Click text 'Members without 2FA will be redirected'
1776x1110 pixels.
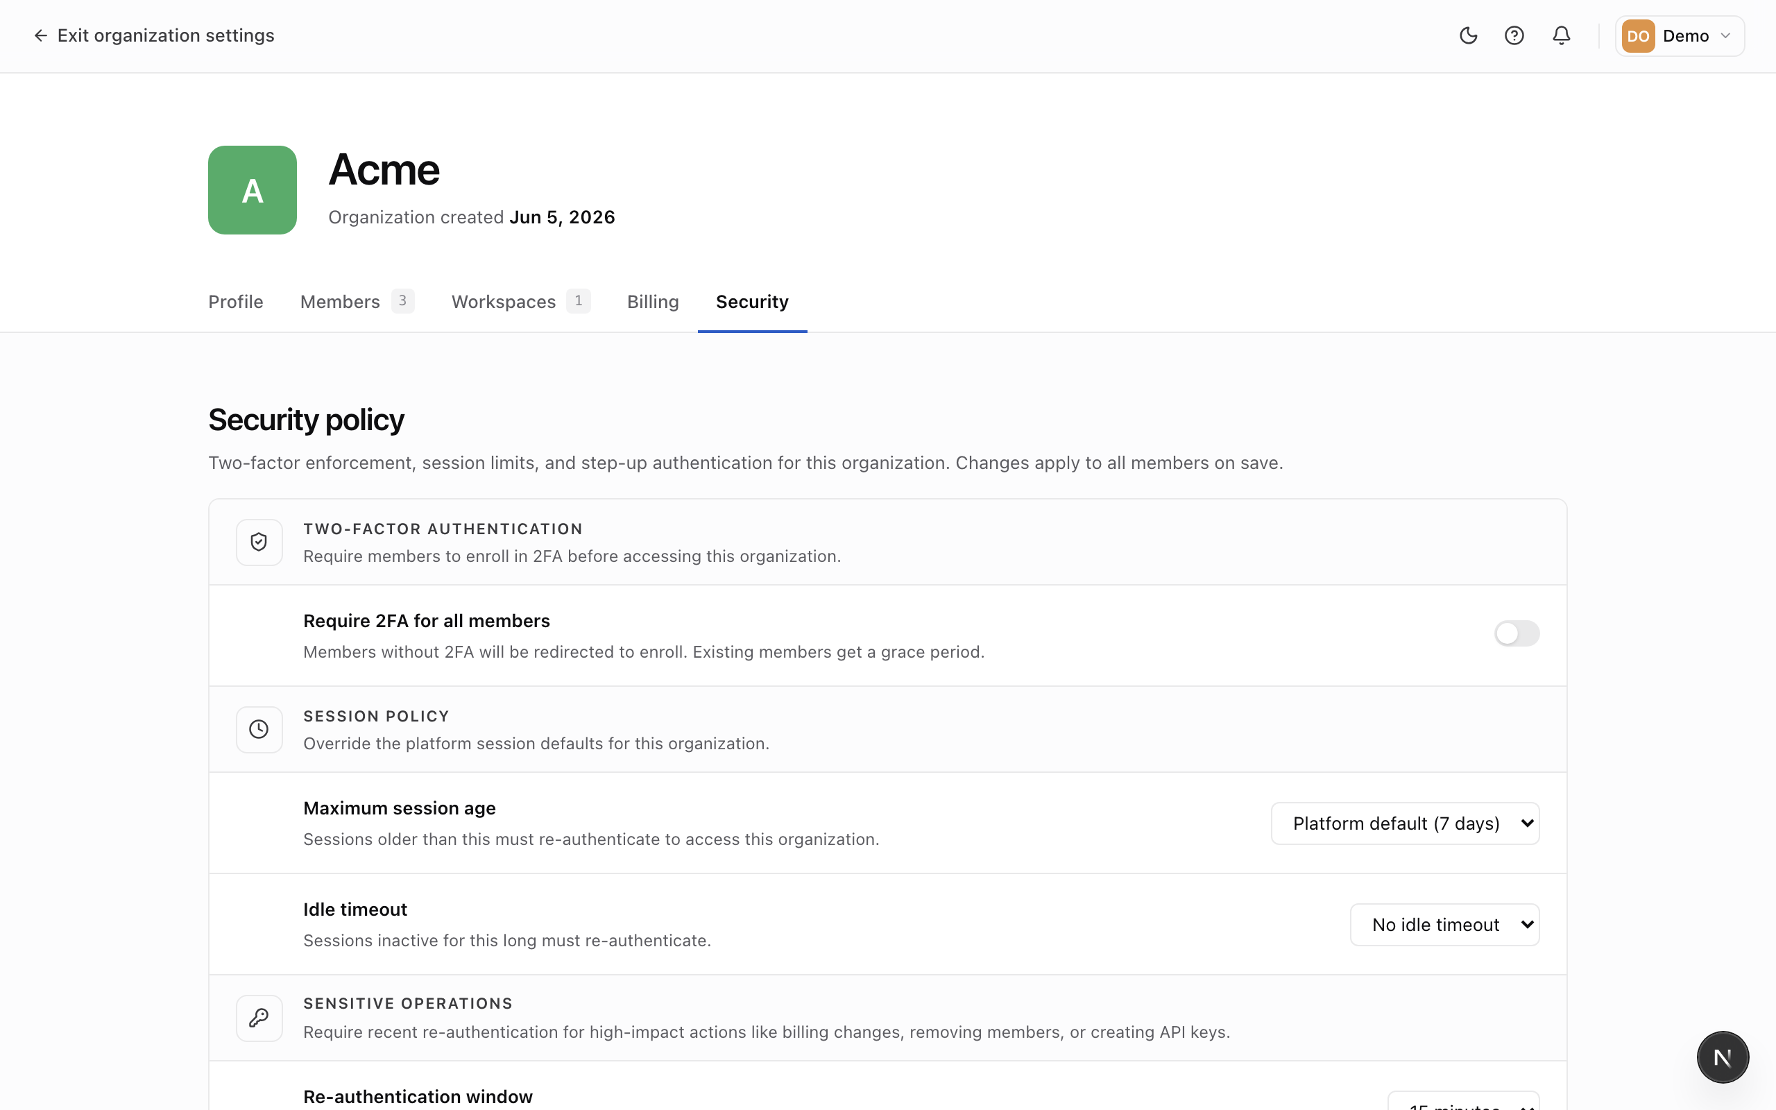[x=469, y=652]
